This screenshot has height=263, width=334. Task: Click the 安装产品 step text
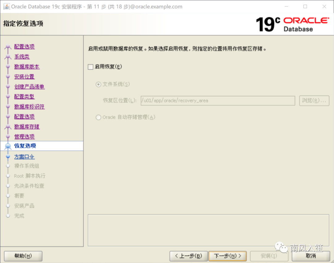click(24, 206)
